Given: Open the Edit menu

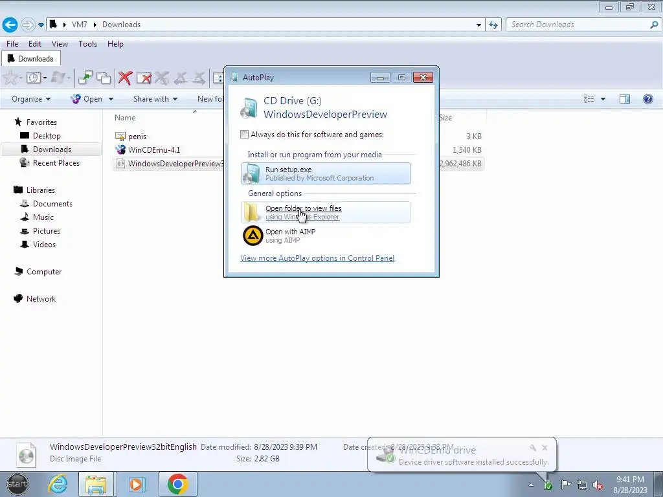Looking at the screenshot, I should pos(35,44).
